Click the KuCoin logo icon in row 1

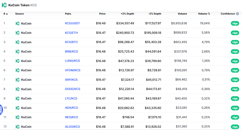(17, 24)
